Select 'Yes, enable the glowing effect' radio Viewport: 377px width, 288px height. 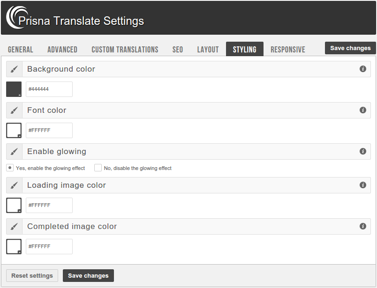pyautogui.click(x=10, y=168)
